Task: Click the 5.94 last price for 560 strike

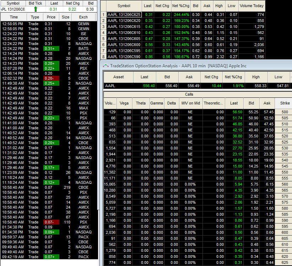Action: 234,184
